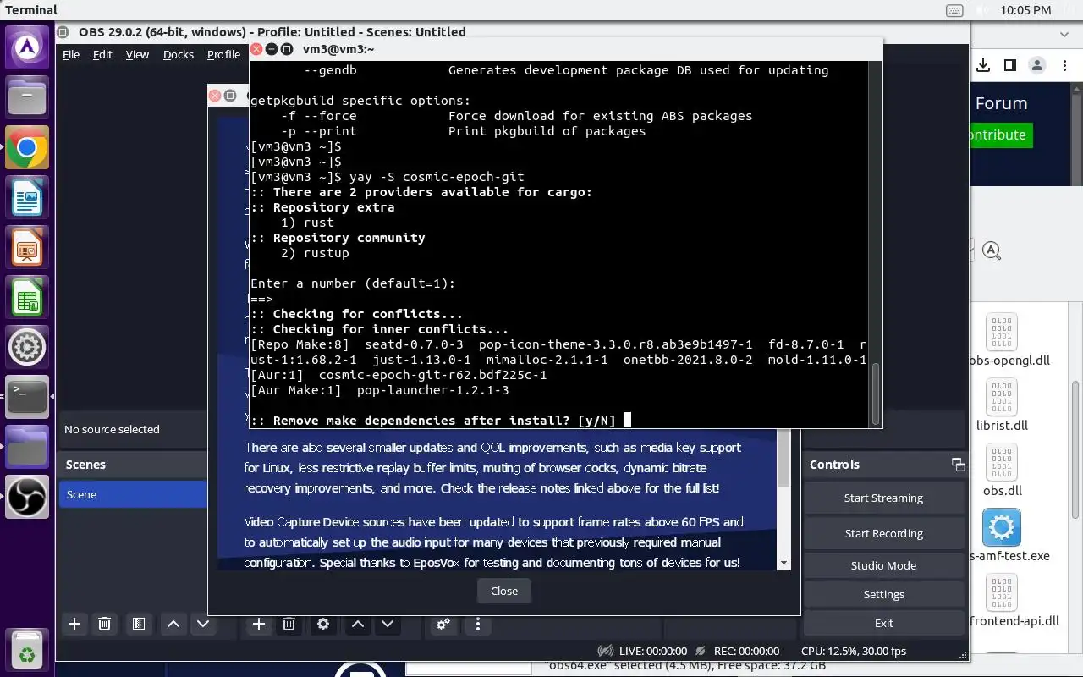This screenshot has width=1083, height=677.
Task: Click 'LIVE: 00:00:00' in OBS status bar
Action: (x=653, y=651)
